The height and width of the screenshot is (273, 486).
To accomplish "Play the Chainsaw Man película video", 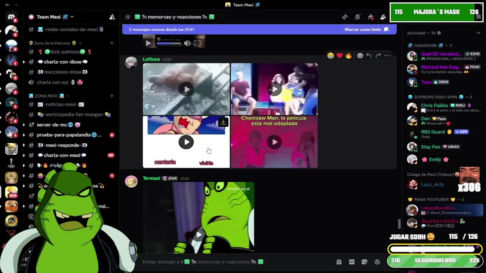I will click(274, 142).
